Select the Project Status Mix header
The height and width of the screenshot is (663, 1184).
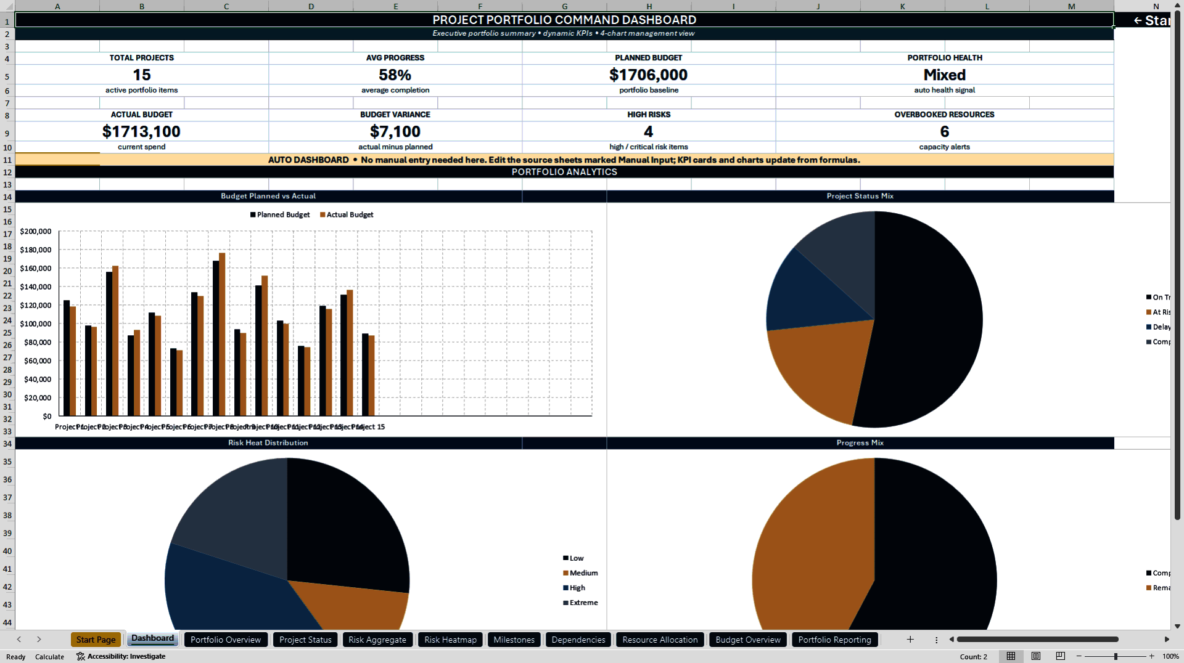pyautogui.click(x=860, y=196)
